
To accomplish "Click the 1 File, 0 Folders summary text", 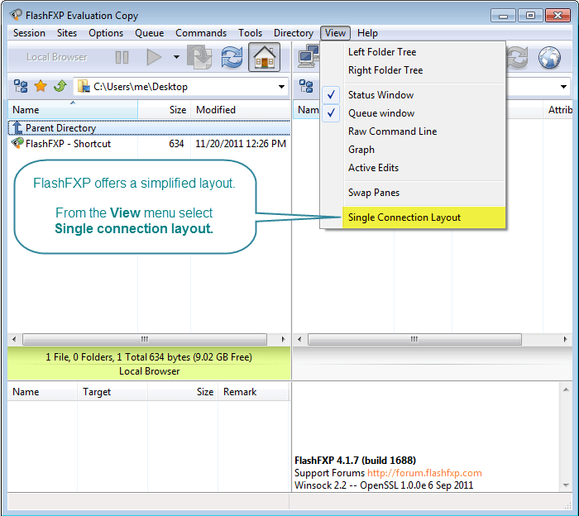I will (x=149, y=357).
